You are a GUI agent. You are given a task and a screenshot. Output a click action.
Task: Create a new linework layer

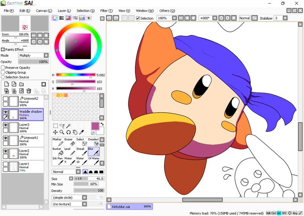[14, 84]
